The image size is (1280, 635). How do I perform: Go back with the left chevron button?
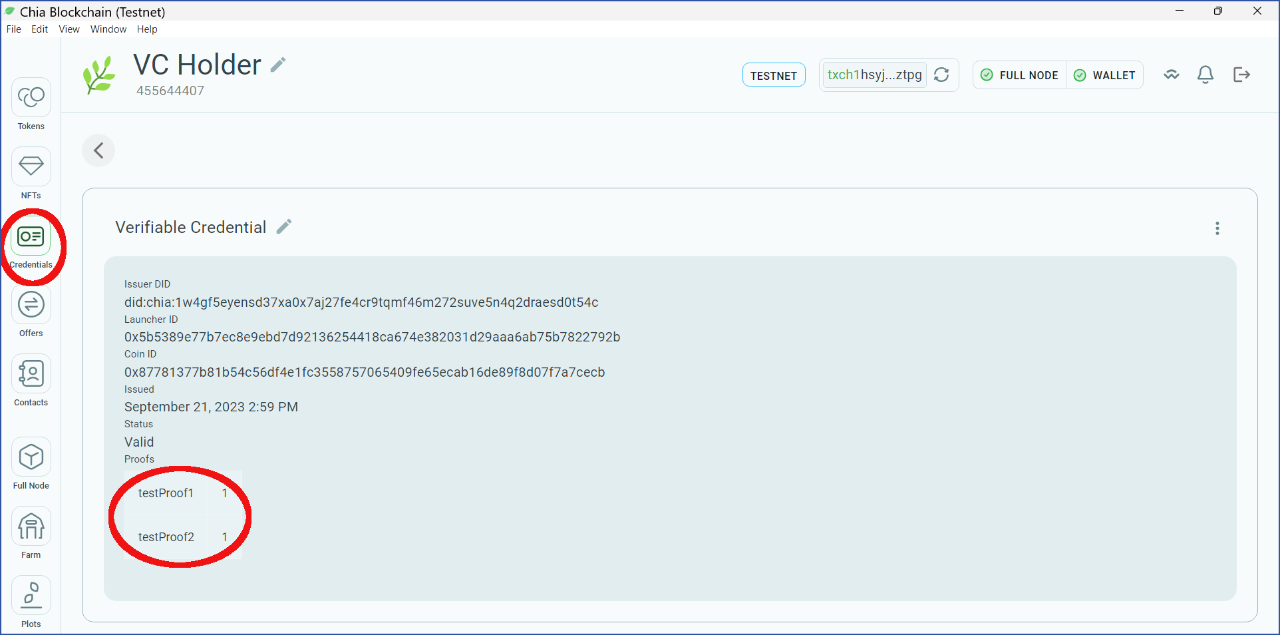[x=98, y=150]
